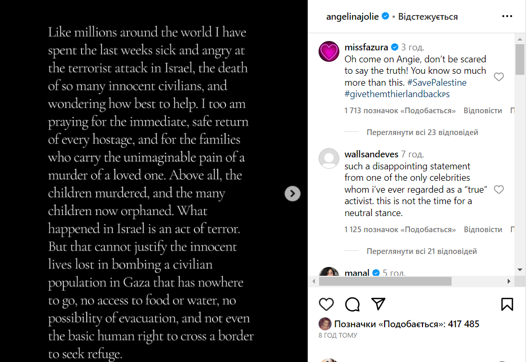Viewport: 528px width, 362px height.
Task: Share post via paper plane icon
Action: pos(378,304)
